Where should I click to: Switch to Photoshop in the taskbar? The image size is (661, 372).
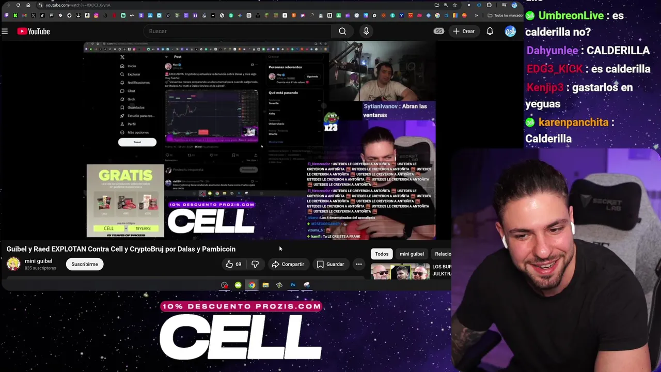[x=293, y=285]
